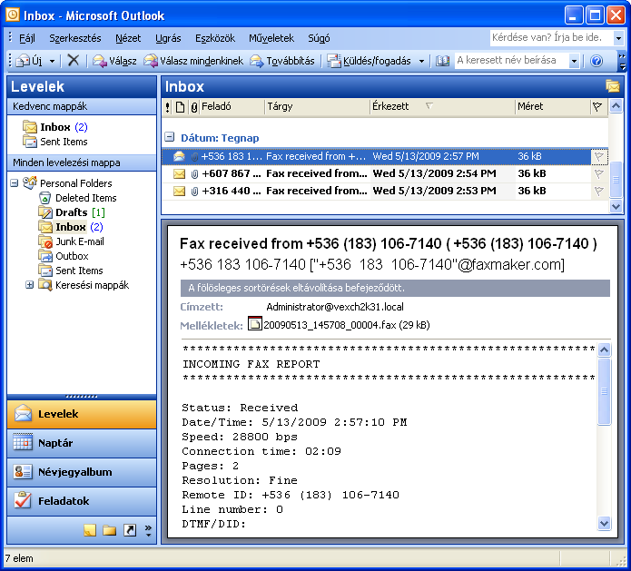Click Küldés/fogadás send/receive button
Screen dimensions: 631x571
click(369, 61)
